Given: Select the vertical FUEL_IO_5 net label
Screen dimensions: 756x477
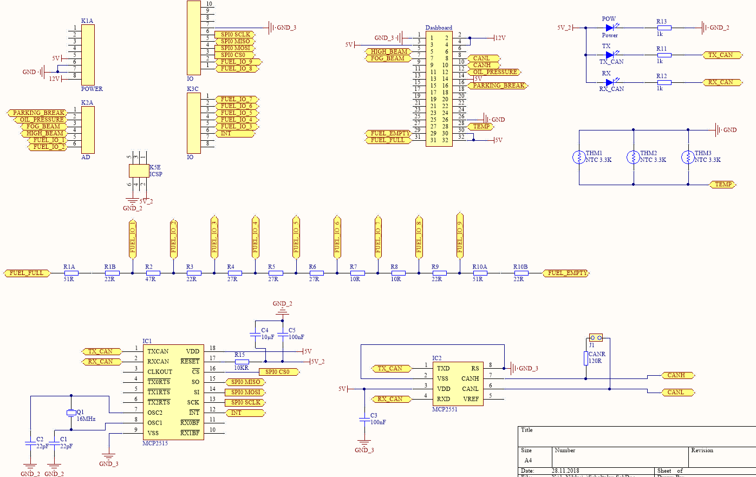Looking at the screenshot, I should [296, 237].
